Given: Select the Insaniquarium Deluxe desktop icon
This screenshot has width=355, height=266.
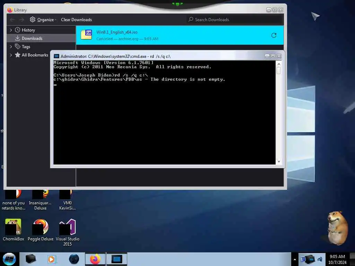Looking at the screenshot, I should click(x=40, y=200).
